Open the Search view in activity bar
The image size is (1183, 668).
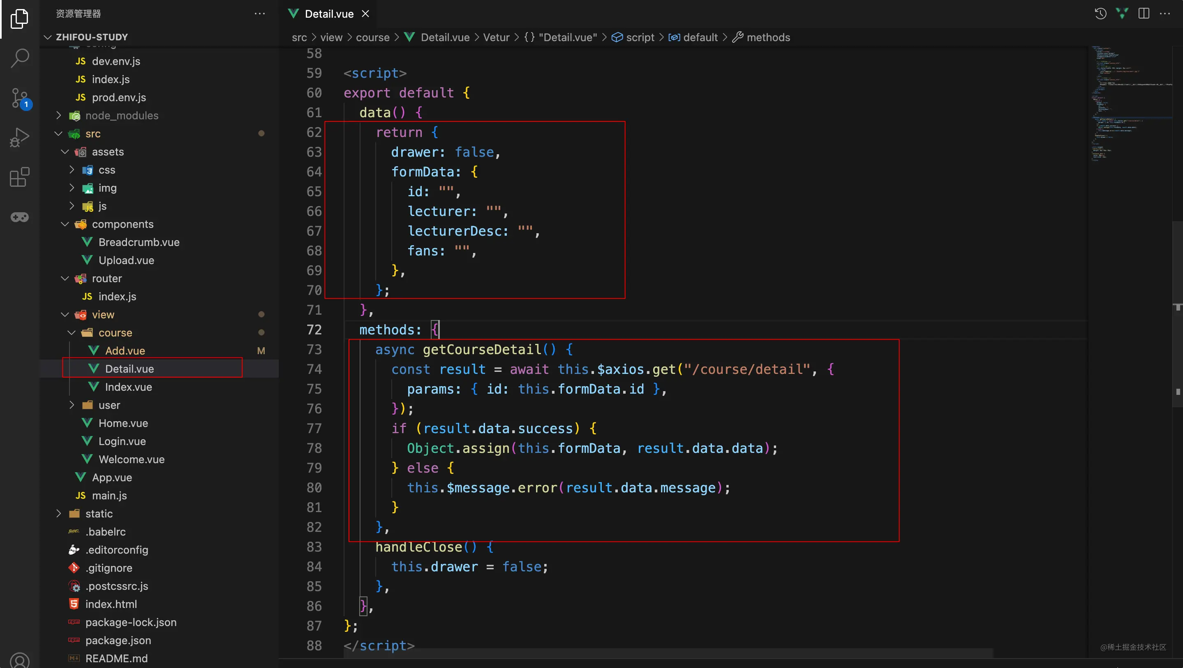(19, 58)
